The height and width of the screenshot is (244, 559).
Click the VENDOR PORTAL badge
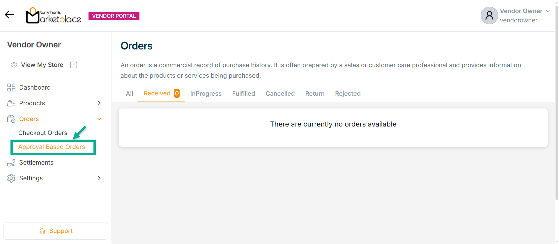coord(114,16)
